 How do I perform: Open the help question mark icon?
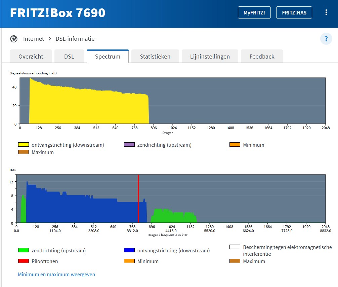click(326, 39)
